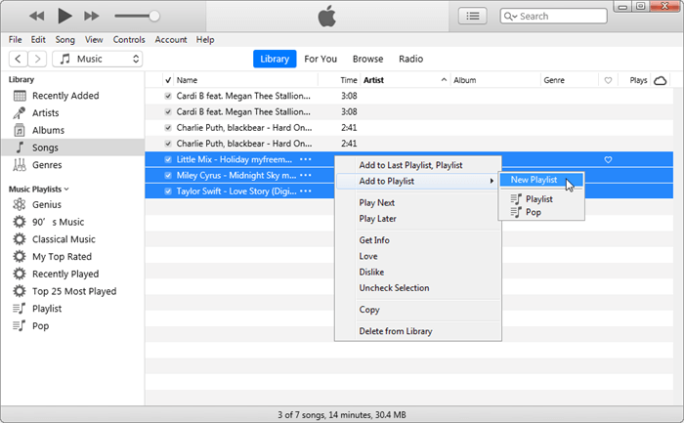Open the Classical Music smart playlist
684x423 pixels.
point(72,239)
